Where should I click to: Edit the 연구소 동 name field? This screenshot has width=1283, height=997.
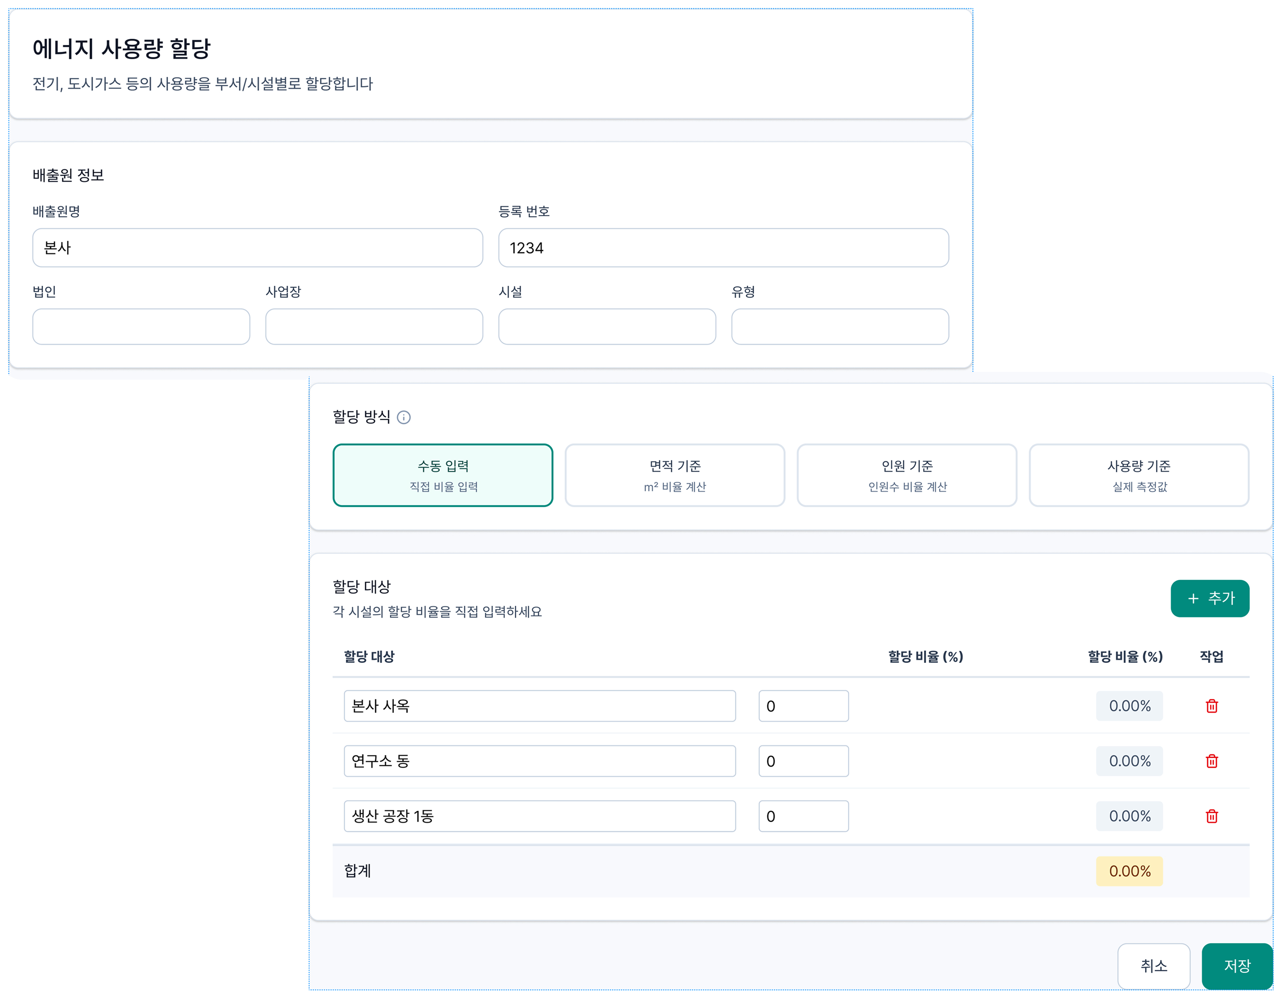[x=540, y=761]
